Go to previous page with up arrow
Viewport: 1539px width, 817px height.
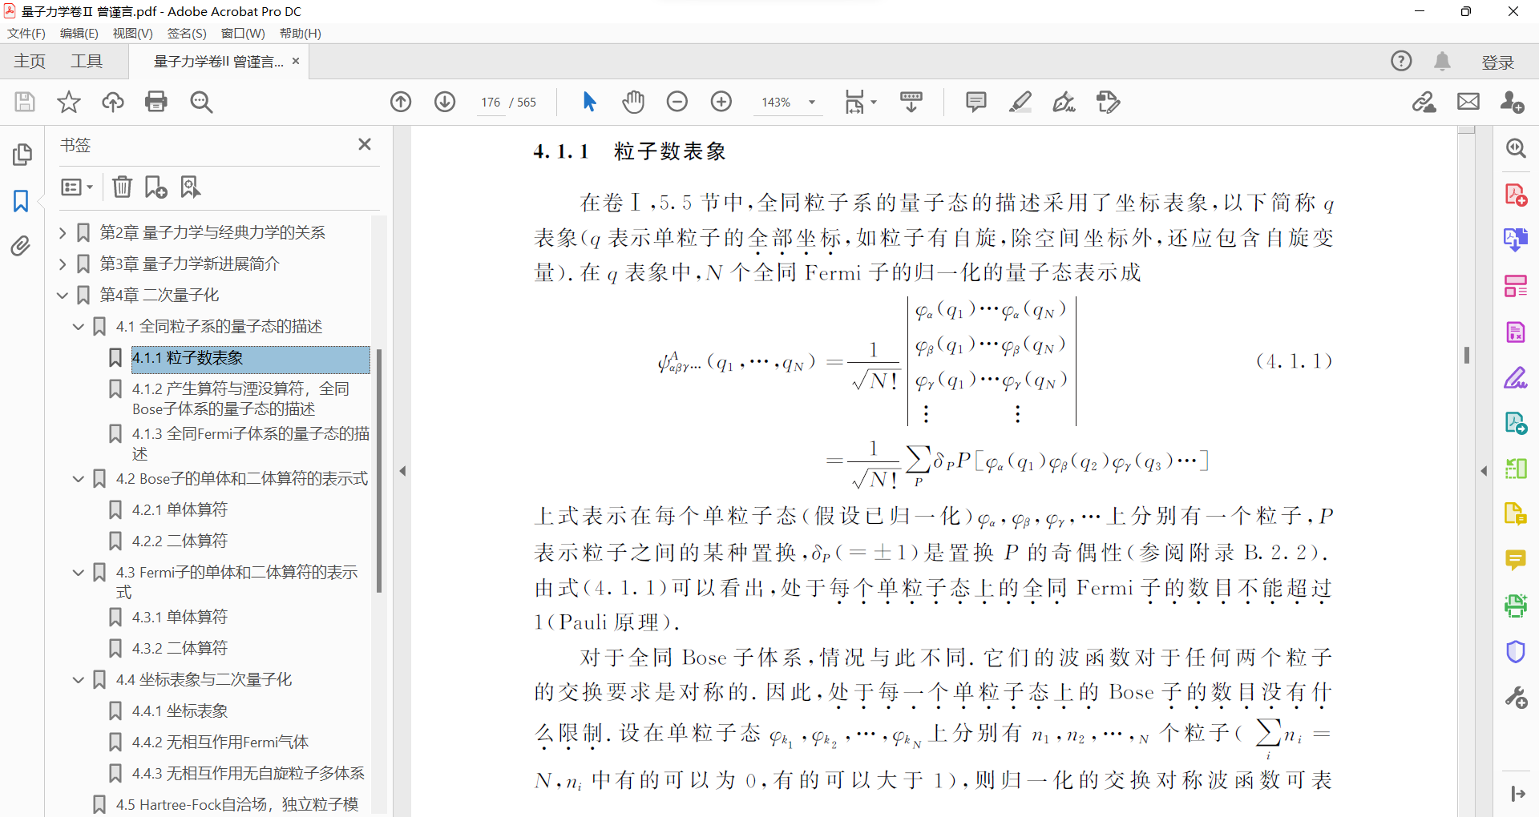[x=401, y=102]
